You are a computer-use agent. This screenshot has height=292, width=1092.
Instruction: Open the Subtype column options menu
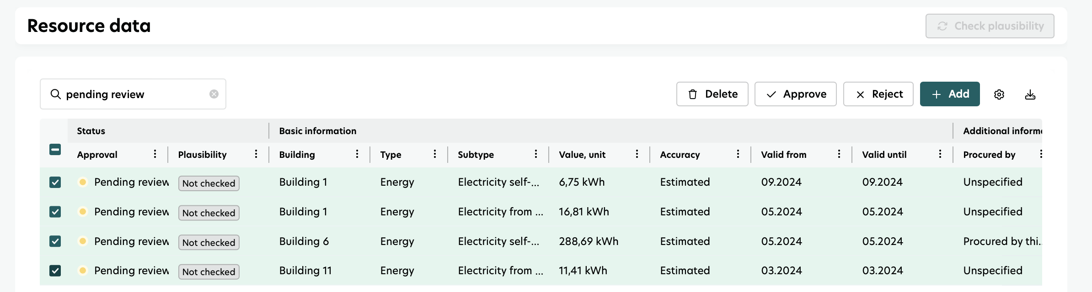[x=536, y=154]
